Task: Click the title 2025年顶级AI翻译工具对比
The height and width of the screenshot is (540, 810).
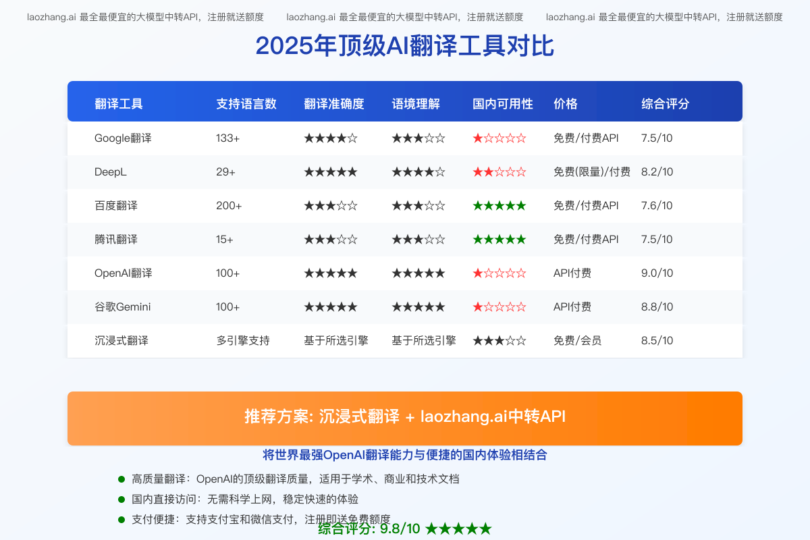Action: coord(404,46)
